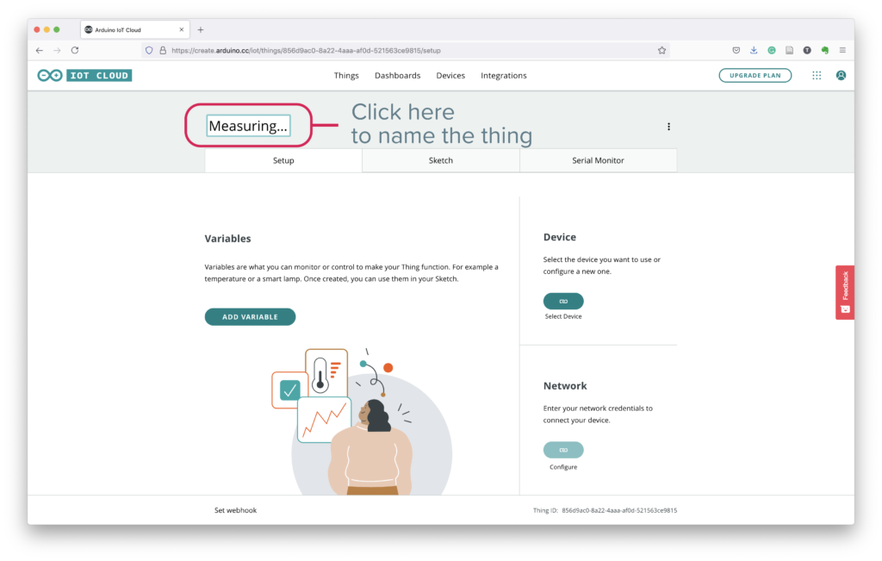Click the Measuring... thing name field

(x=248, y=126)
